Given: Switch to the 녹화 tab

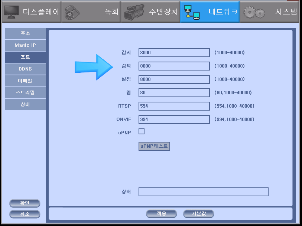Looking at the screenshot, I should [x=91, y=12].
